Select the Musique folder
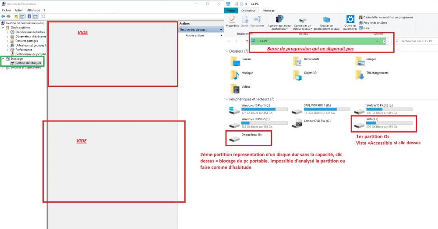The height and width of the screenshot is (229, 438). pos(242,75)
